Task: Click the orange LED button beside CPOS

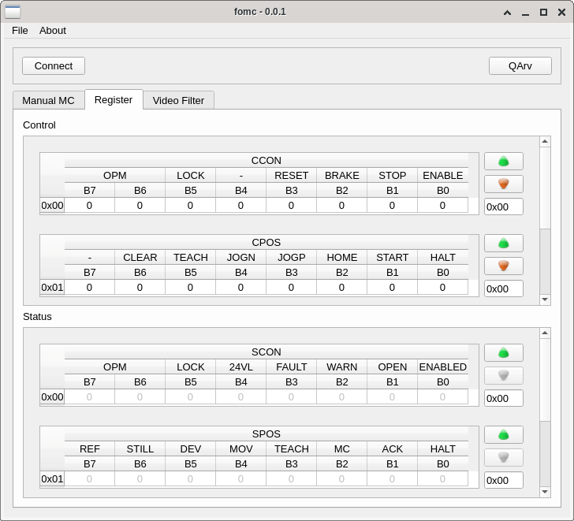Action: pos(503,266)
